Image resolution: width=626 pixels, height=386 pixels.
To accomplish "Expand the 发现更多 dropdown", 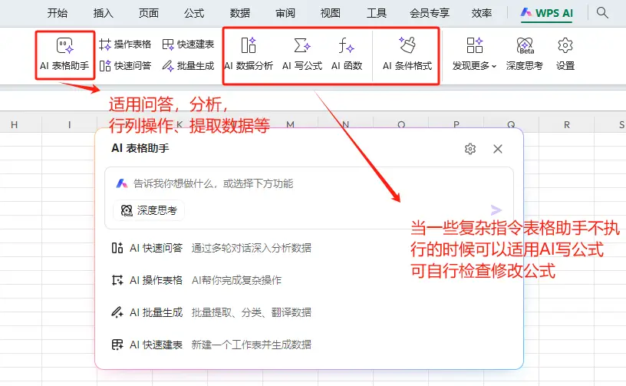I will pyautogui.click(x=474, y=55).
